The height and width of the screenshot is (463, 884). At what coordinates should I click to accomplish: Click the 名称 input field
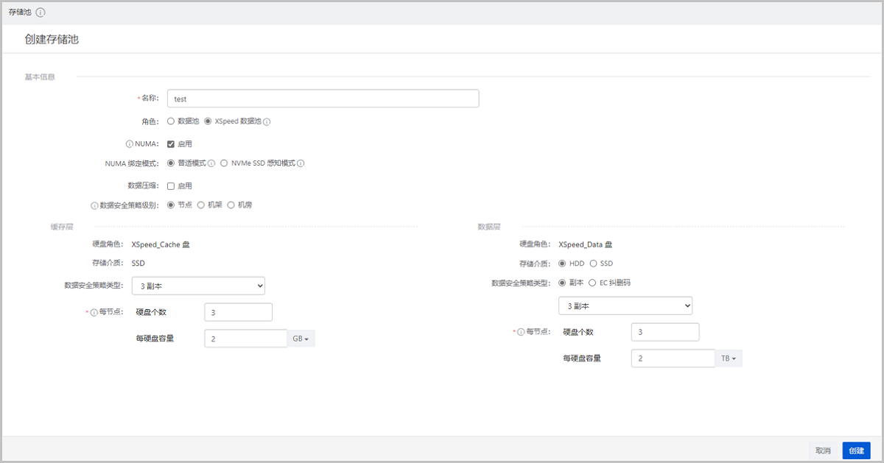pyautogui.click(x=323, y=99)
